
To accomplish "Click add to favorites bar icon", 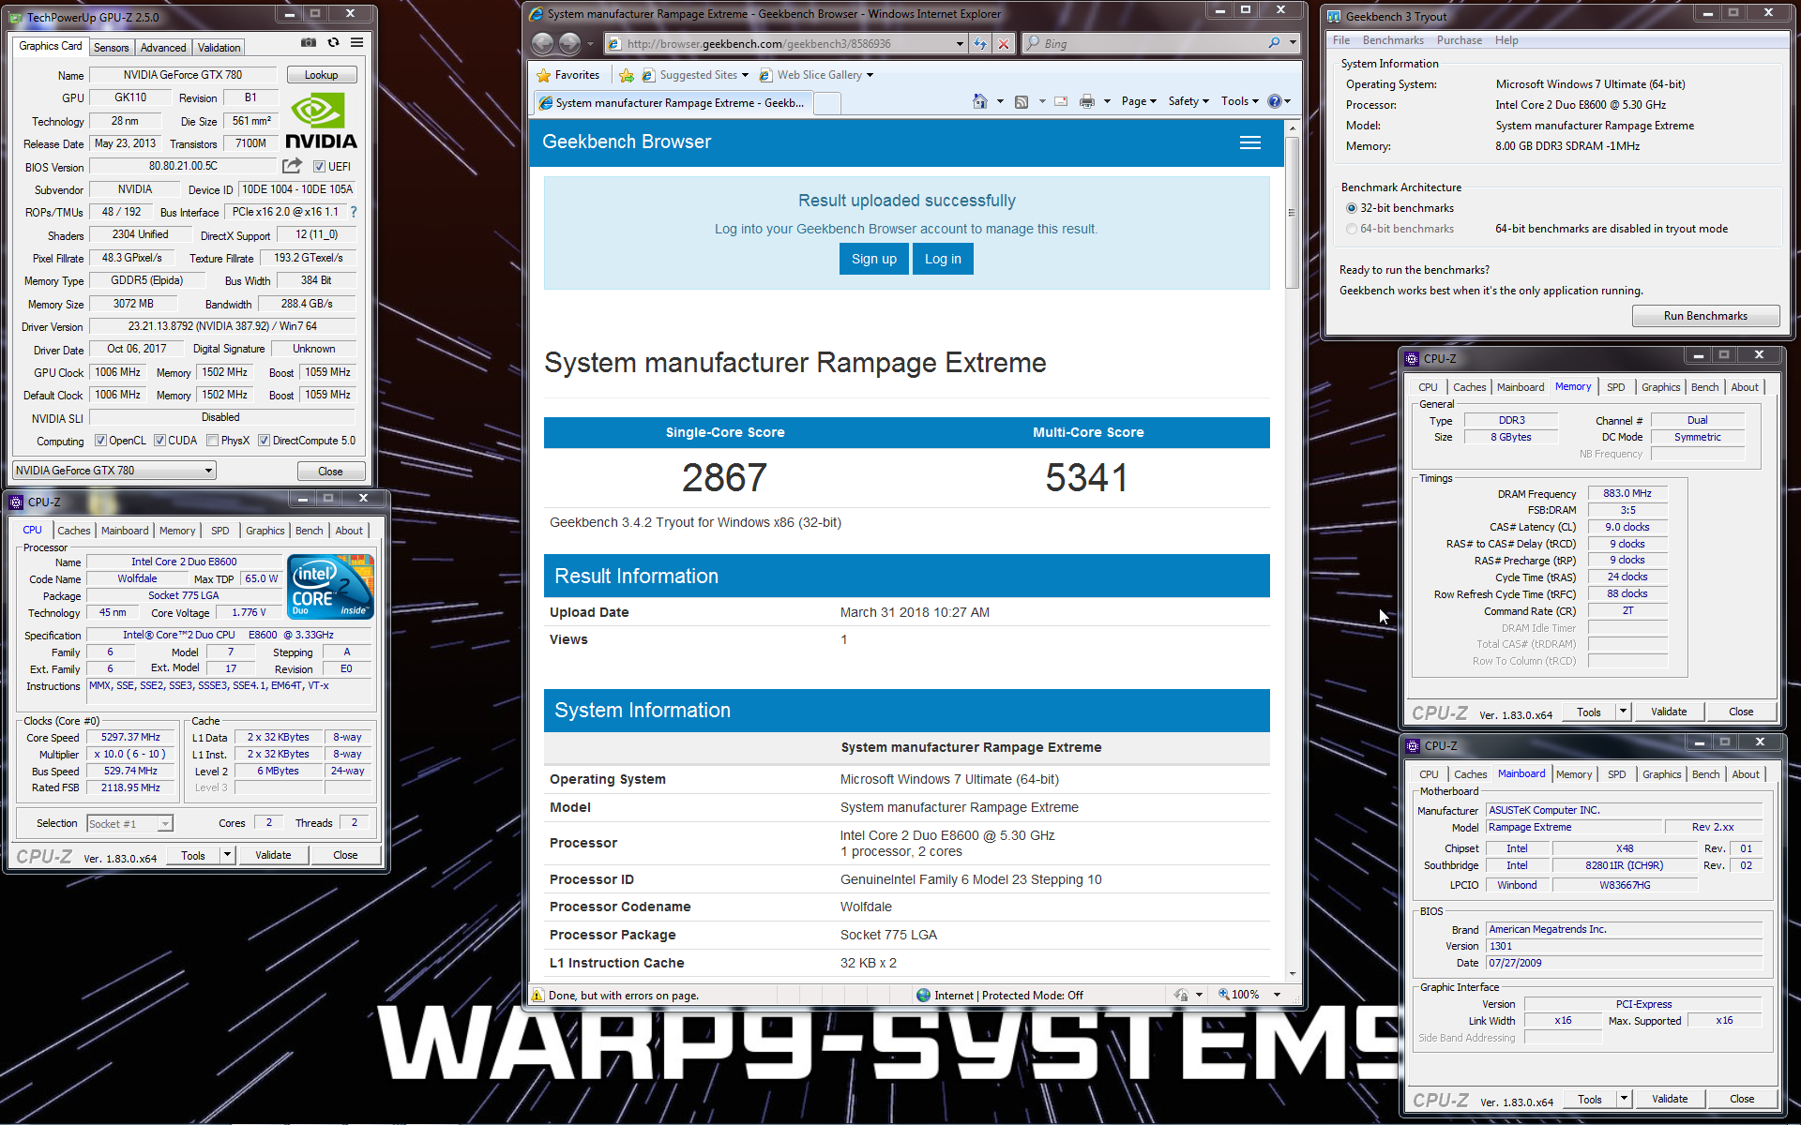I will pos(626,75).
